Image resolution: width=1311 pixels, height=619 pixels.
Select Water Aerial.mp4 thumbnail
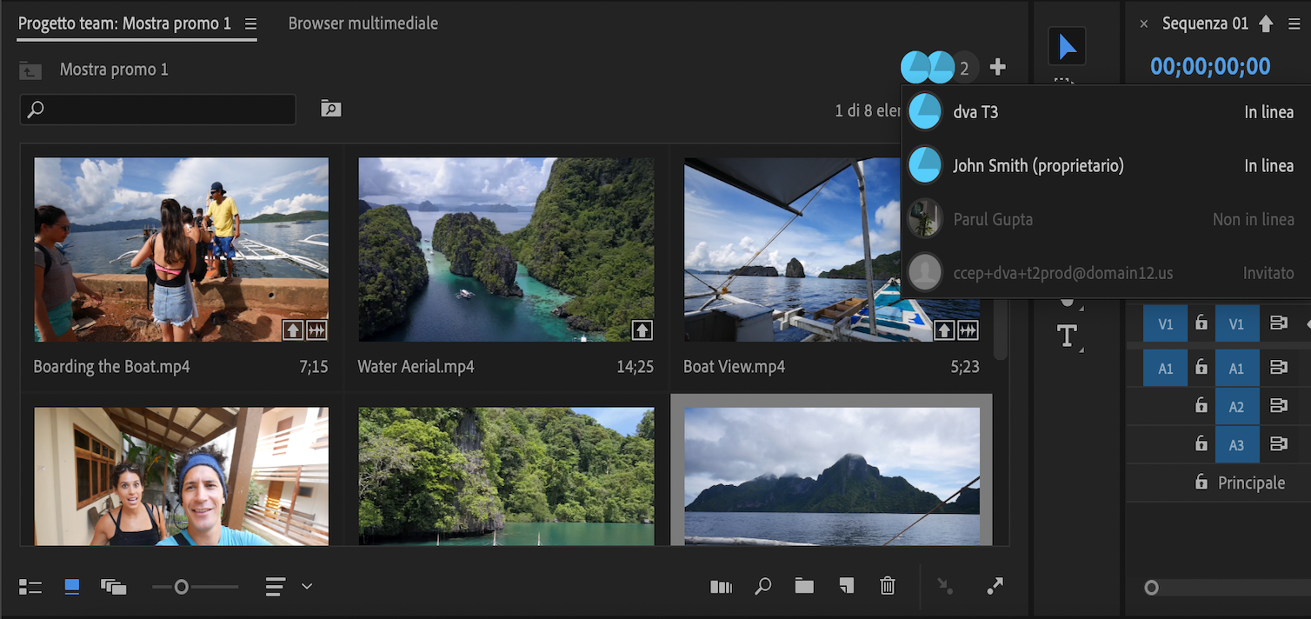pyautogui.click(x=506, y=250)
